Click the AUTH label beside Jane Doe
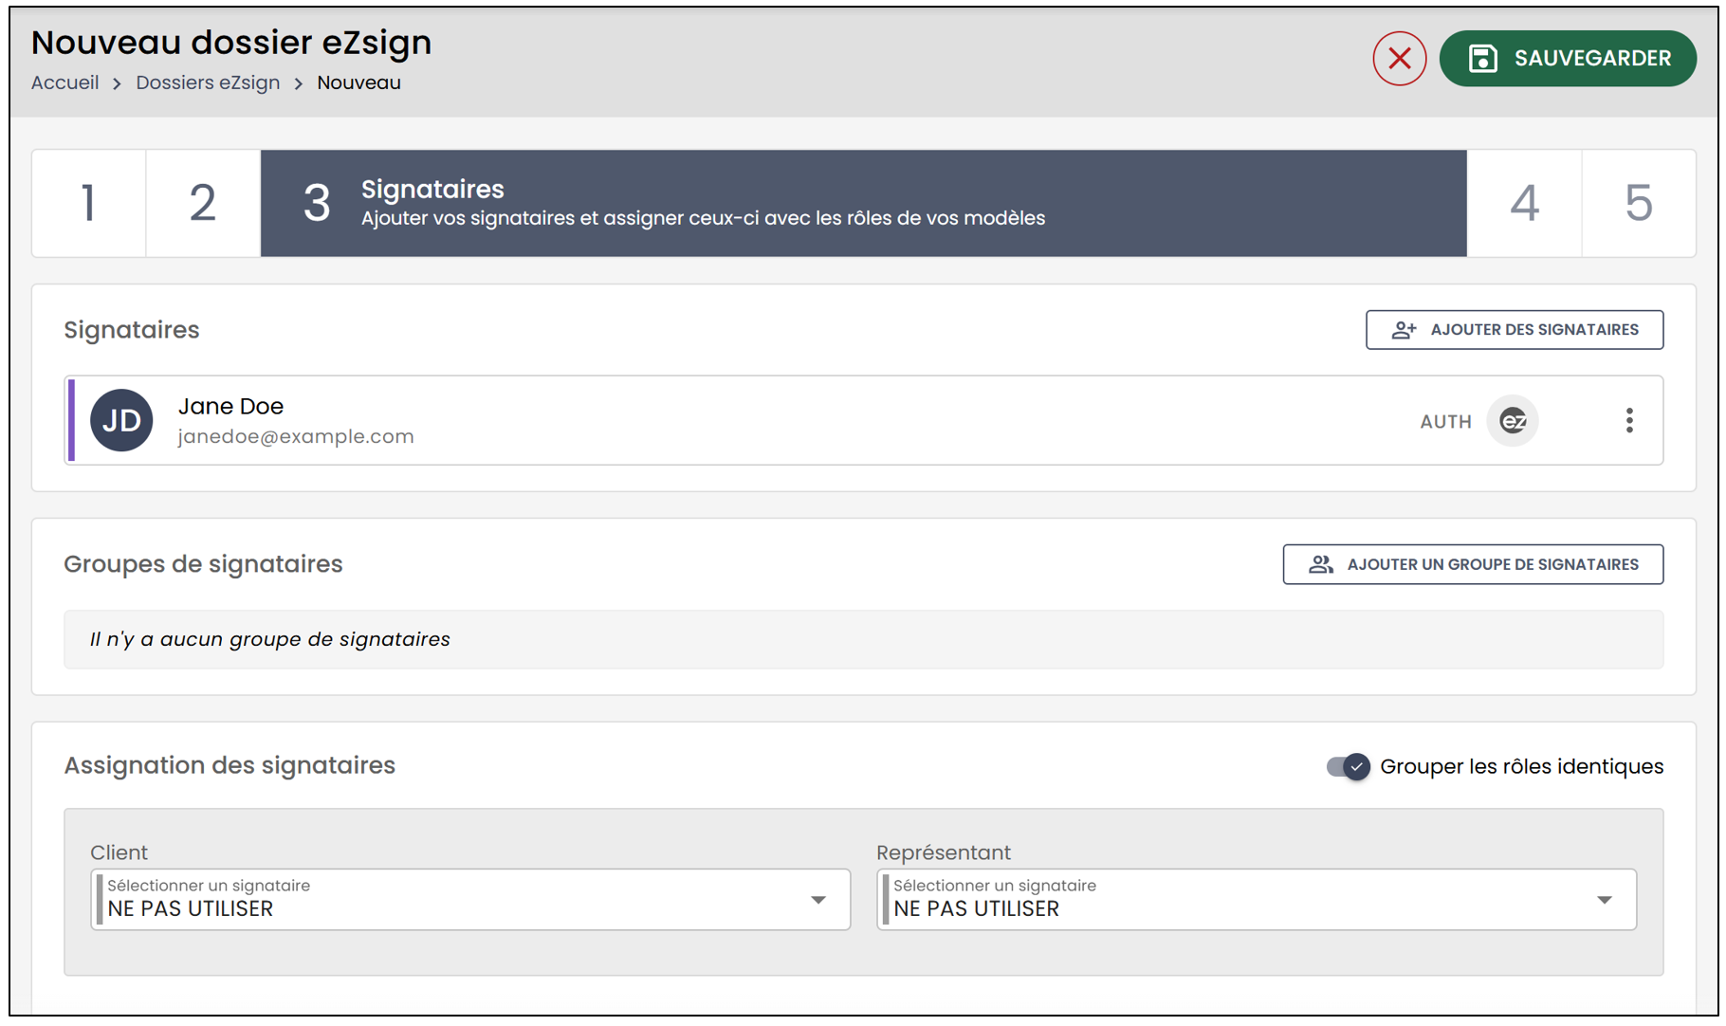1726x1026 pixels. (x=1445, y=422)
